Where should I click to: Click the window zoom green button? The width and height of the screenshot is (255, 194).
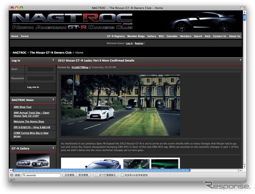21,8
